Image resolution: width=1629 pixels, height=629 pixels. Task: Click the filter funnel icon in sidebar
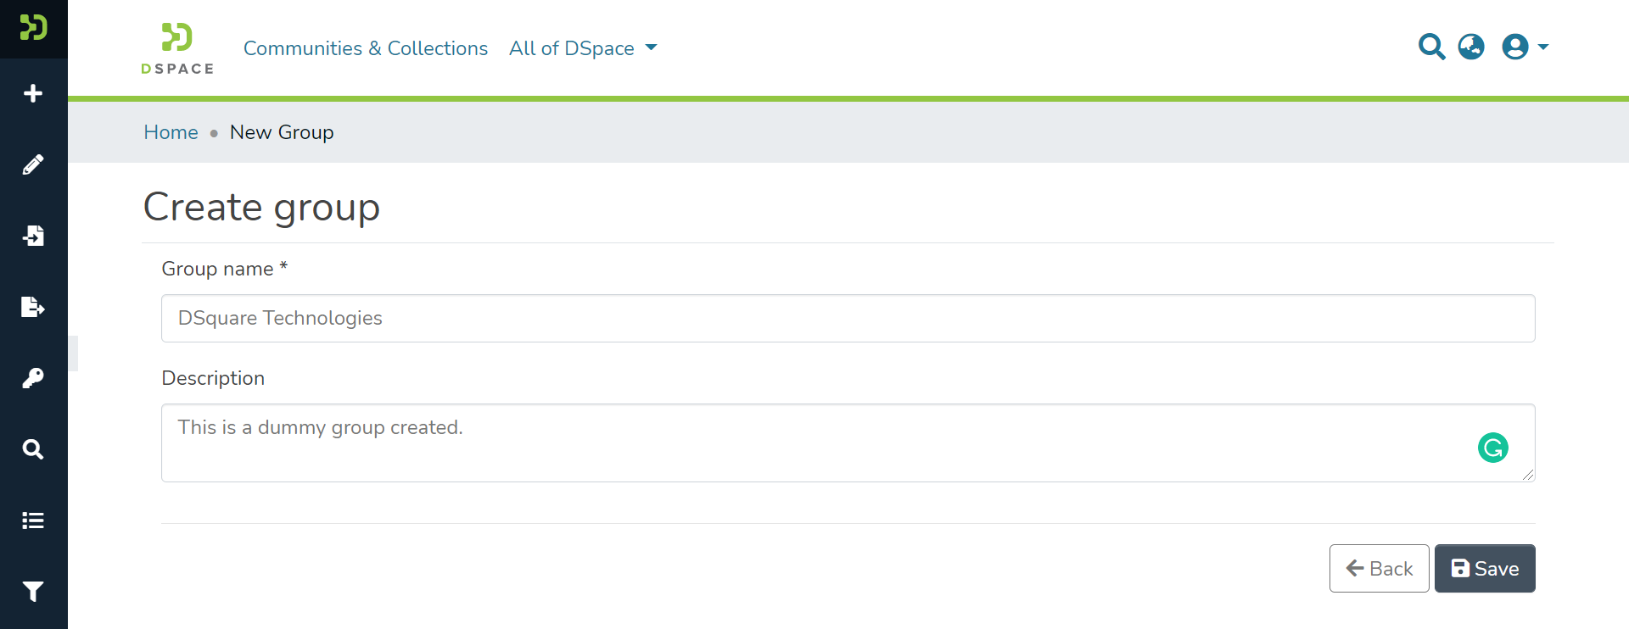[33, 592]
